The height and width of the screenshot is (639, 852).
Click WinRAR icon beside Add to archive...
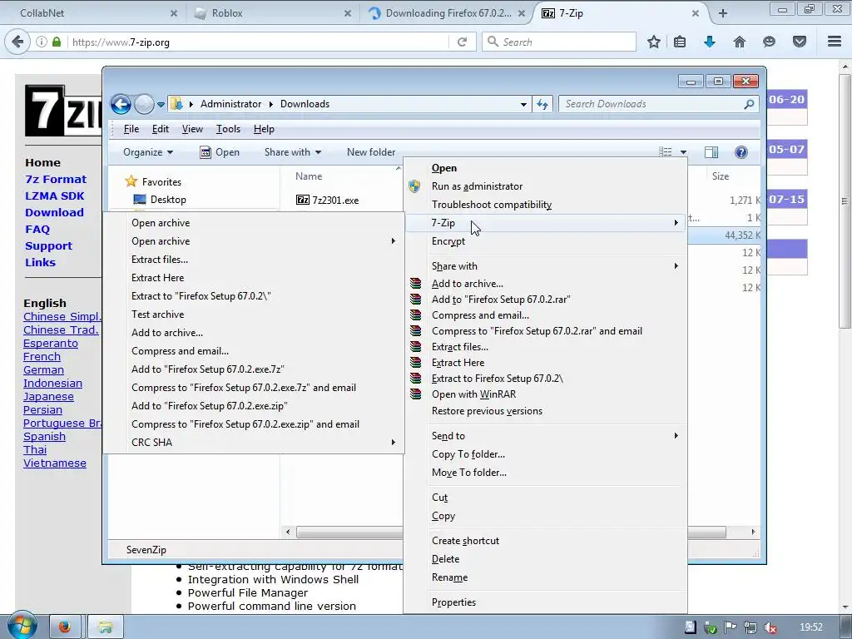coord(416,283)
